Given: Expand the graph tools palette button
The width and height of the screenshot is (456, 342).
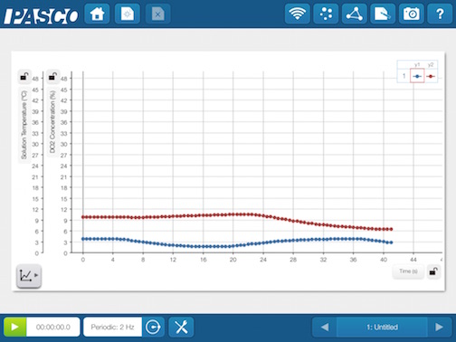Looking at the screenshot, I should [x=29, y=275].
